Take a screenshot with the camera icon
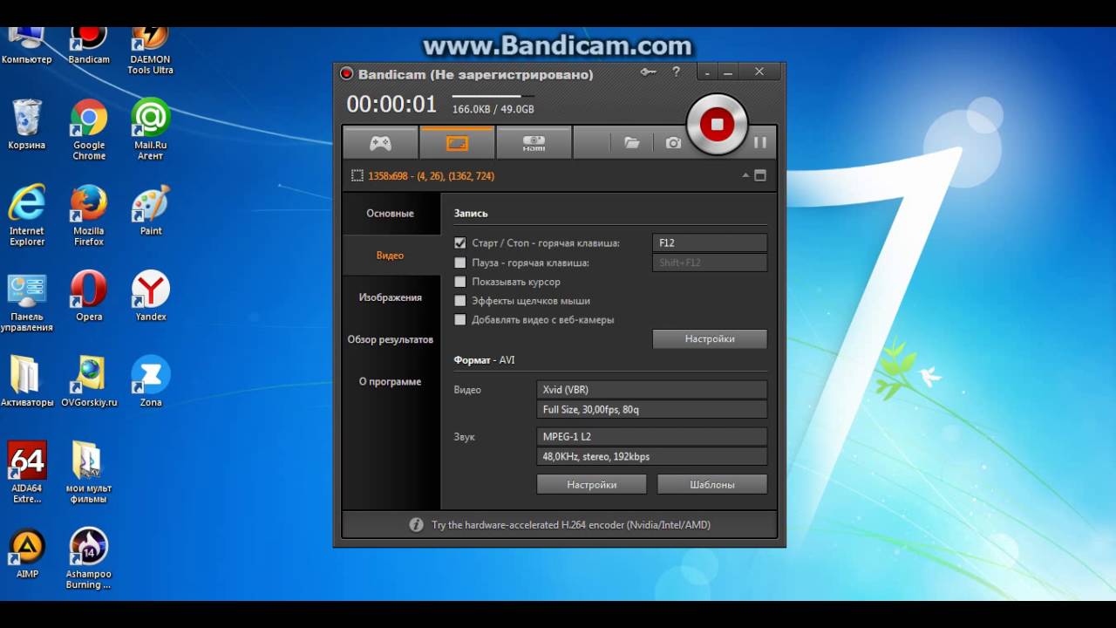 (673, 143)
